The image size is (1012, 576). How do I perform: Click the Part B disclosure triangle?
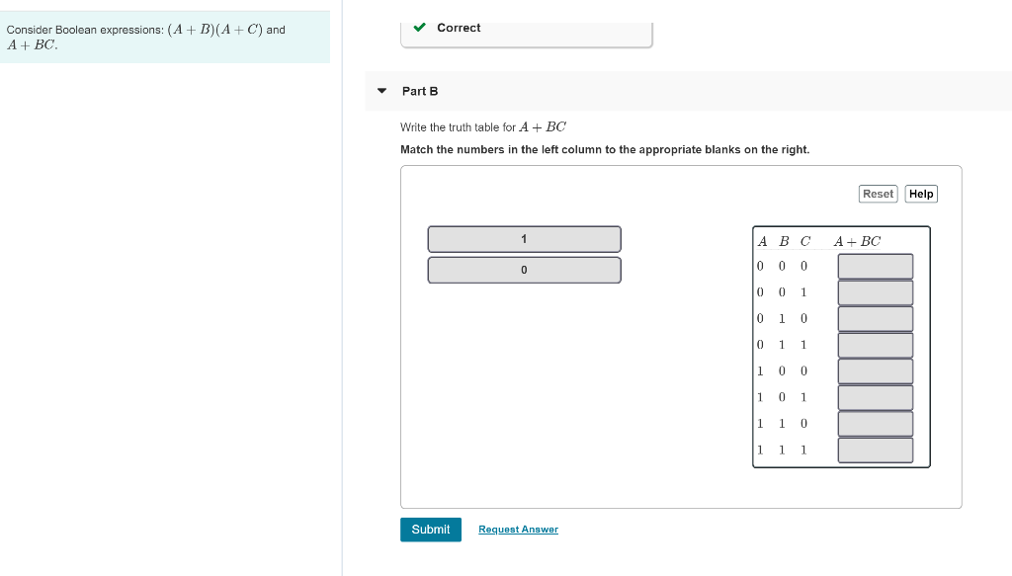381,90
